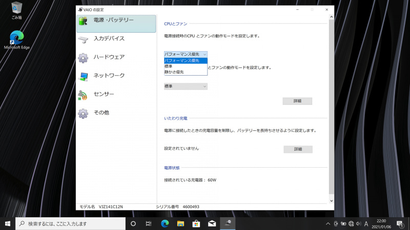Show hidden system tray icons
The width and height of the screenshot is (410, 230).
[x=328, y=224]
